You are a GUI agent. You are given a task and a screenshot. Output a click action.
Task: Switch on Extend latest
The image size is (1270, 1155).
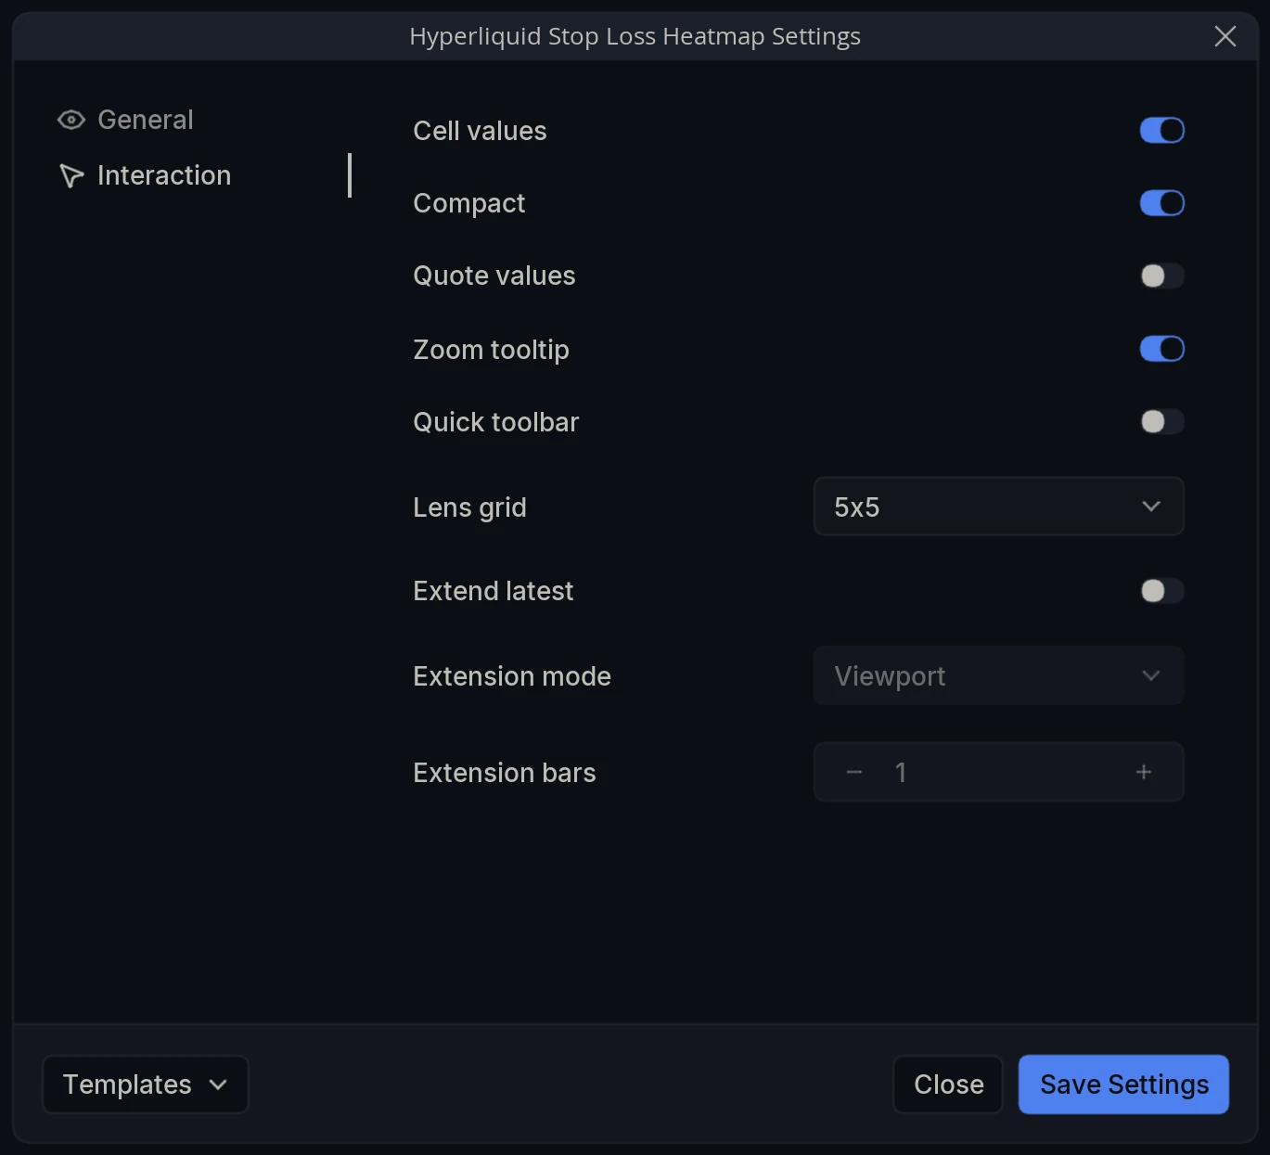(x=1161, y=591)
